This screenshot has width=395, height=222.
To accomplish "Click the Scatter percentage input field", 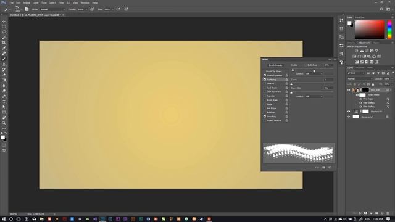I will [x=328, y=65].
